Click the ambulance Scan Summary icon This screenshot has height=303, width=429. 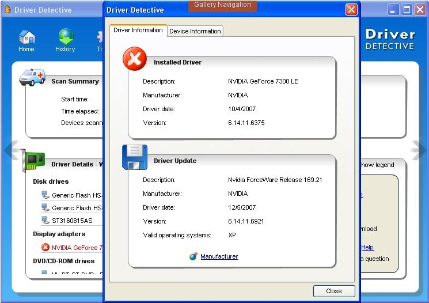click(32, 77)
